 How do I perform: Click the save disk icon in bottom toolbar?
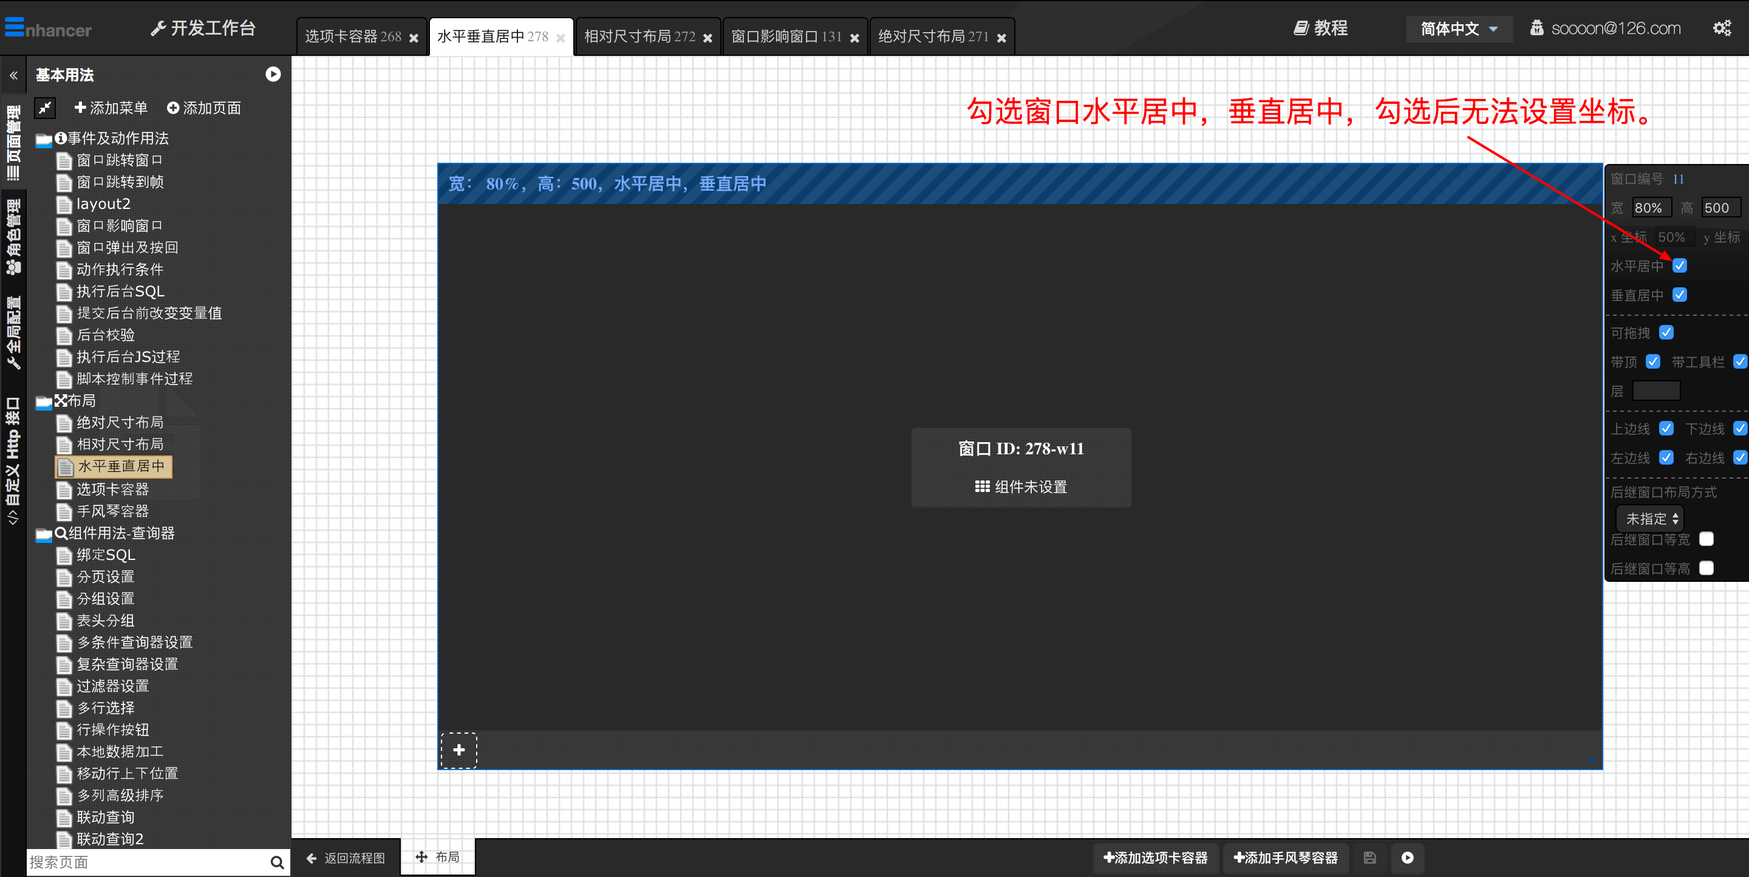(x=1369, y=858)
